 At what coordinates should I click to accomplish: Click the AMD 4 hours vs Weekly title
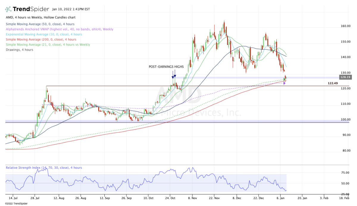[x=40, y=18]
